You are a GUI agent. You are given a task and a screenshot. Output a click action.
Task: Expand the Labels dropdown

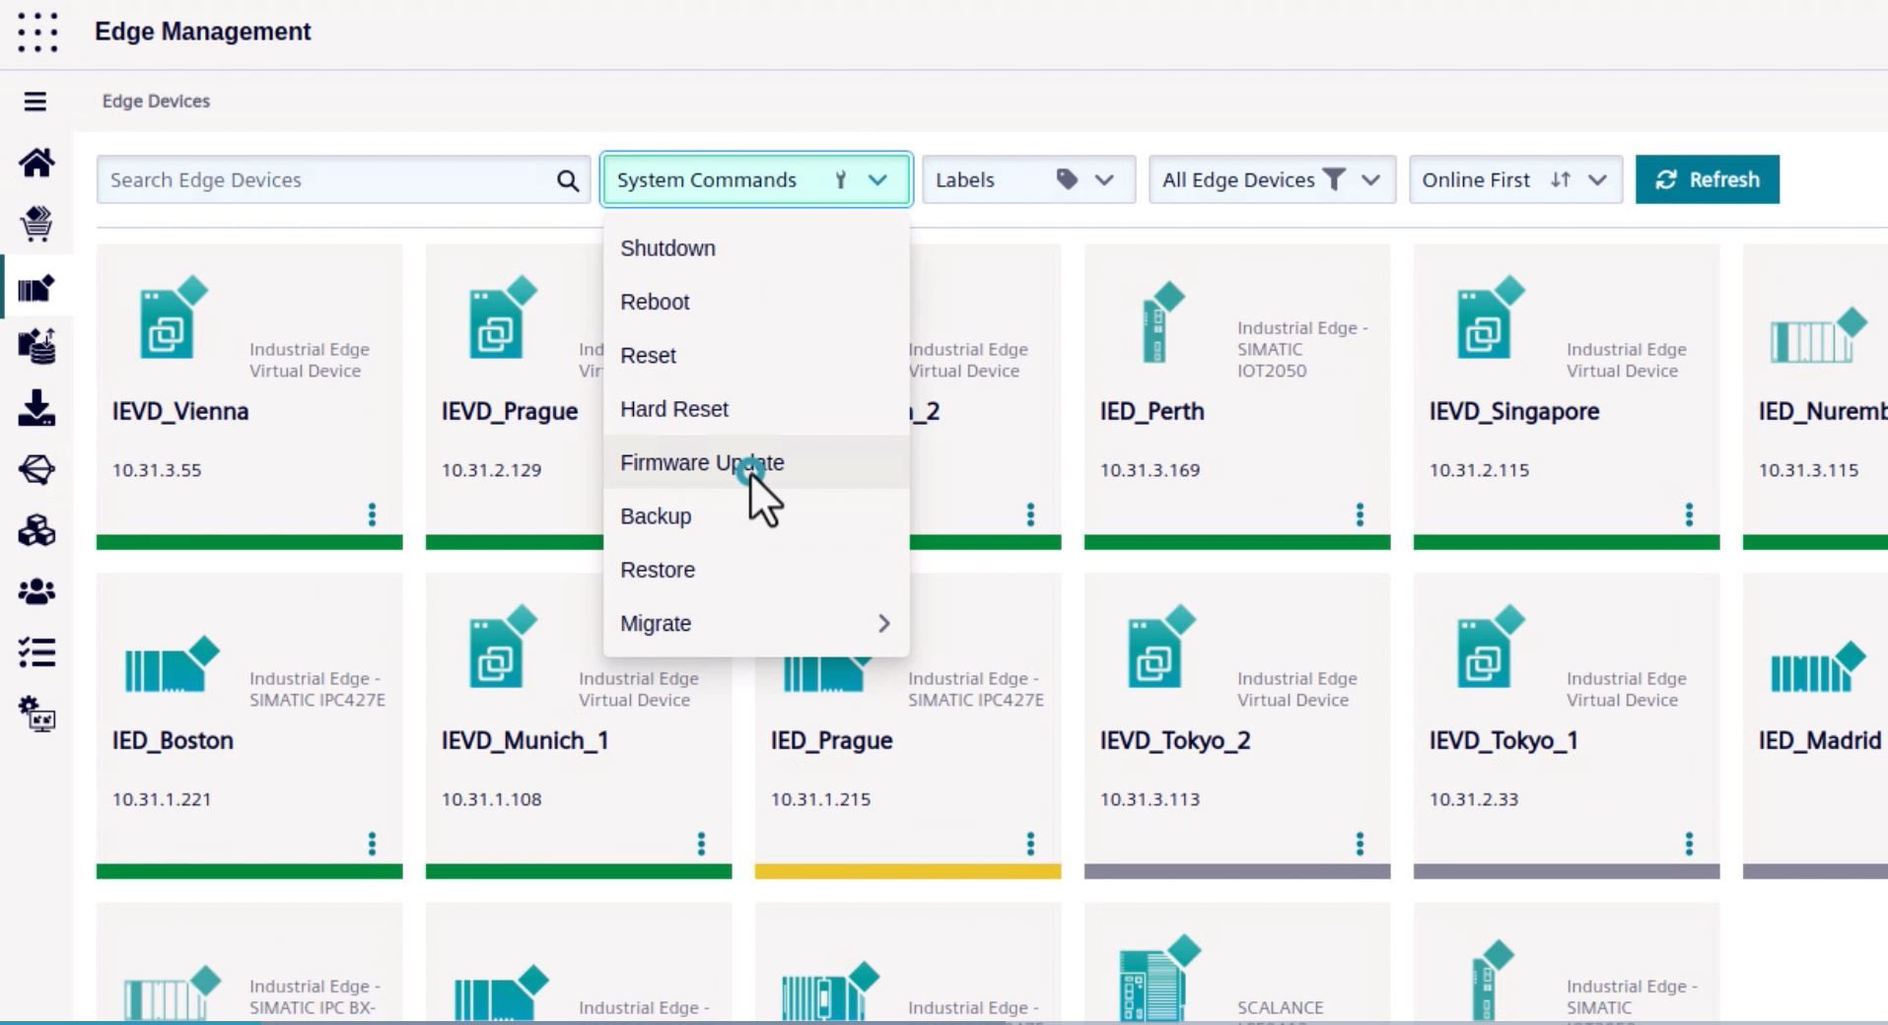click(1027, 179)
